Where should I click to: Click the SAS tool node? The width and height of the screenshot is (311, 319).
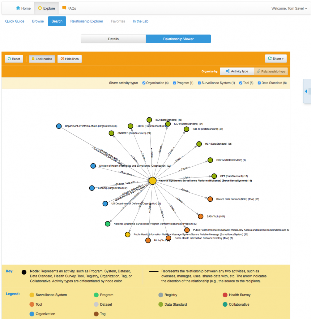(201, 216)
